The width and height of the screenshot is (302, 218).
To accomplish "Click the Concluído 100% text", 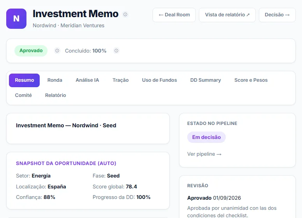I will pos(86,51).
